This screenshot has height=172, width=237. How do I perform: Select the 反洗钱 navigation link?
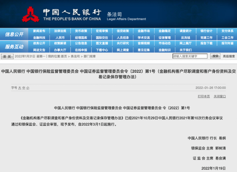185,38
